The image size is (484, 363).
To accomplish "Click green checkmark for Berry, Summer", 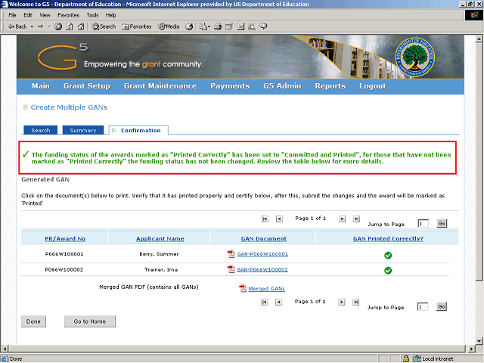I will click(388, 256).
